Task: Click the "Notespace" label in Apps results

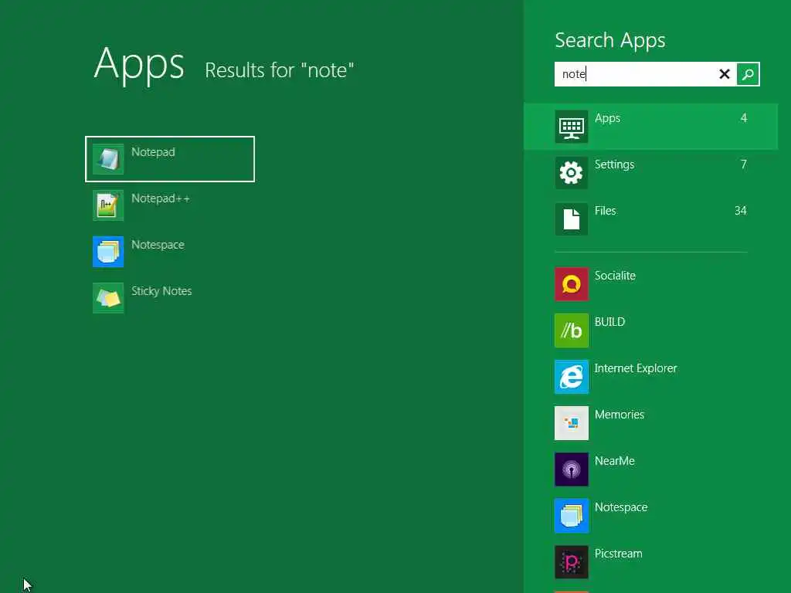Action: 158,245
